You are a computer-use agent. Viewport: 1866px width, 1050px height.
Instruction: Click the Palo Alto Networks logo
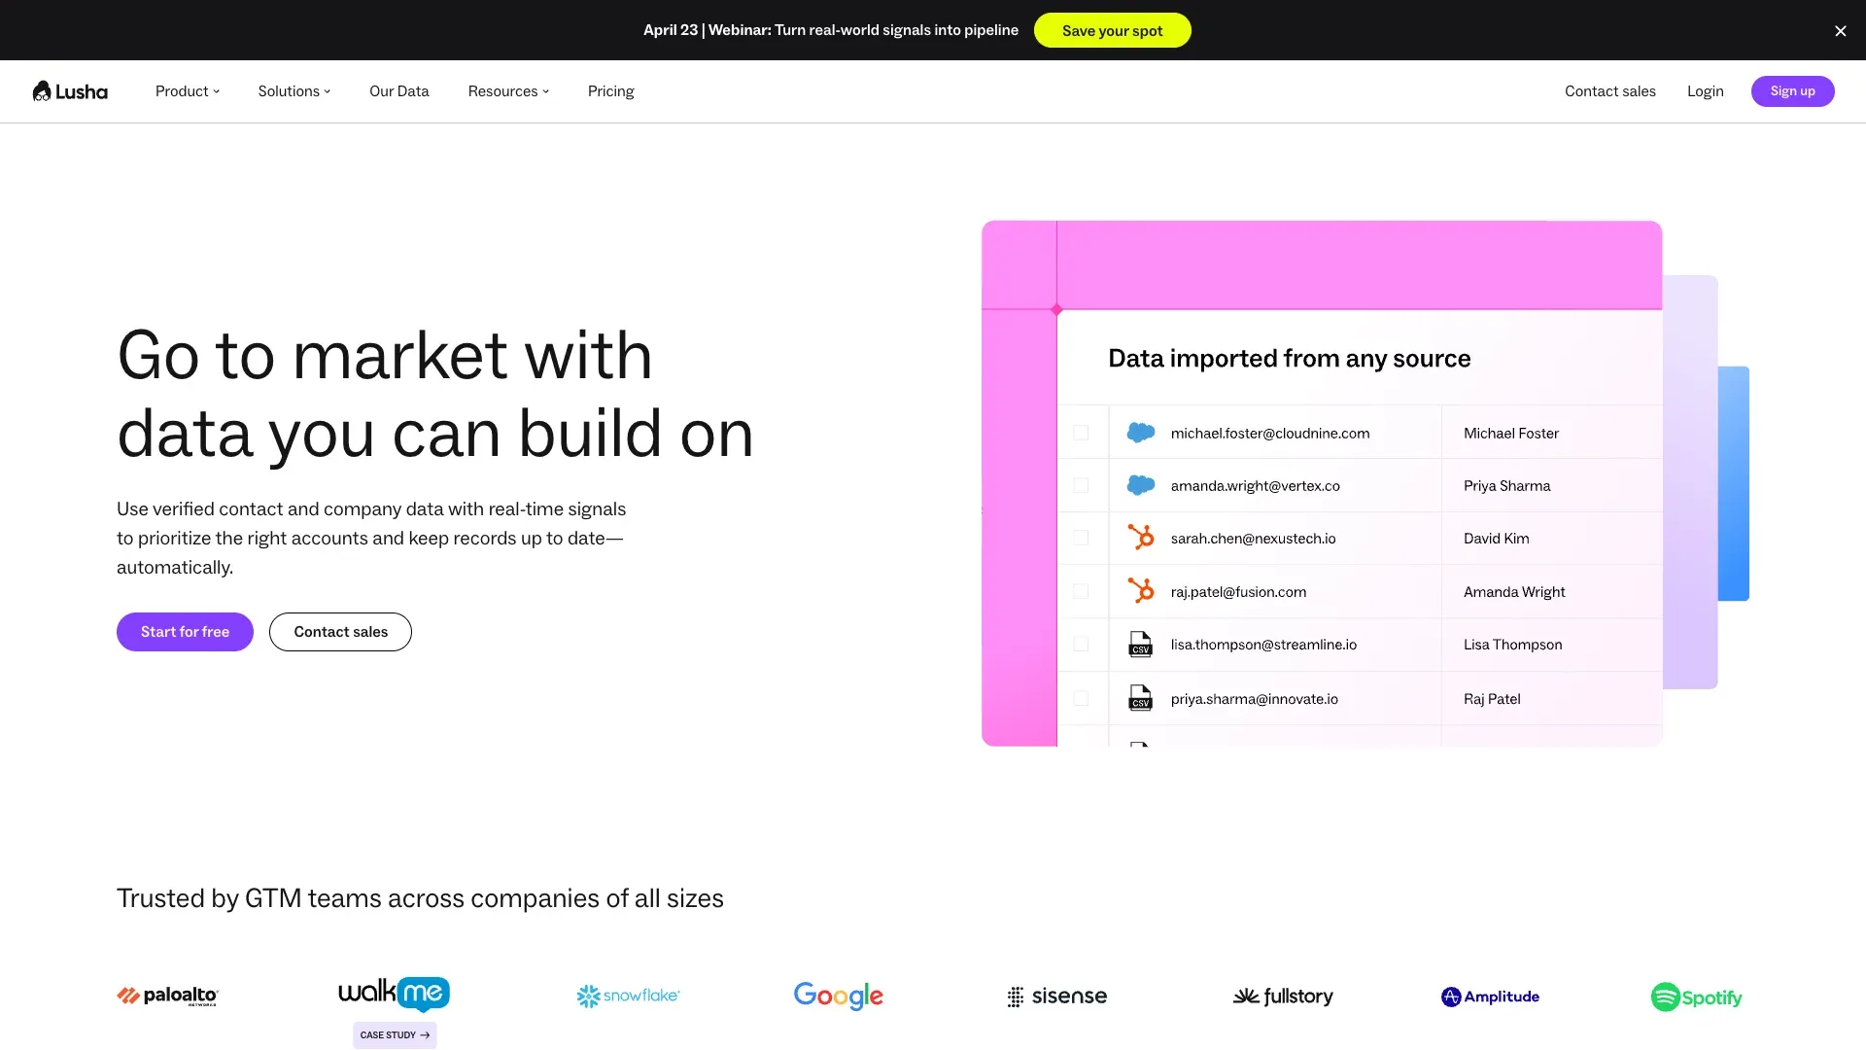pos(168,996)
